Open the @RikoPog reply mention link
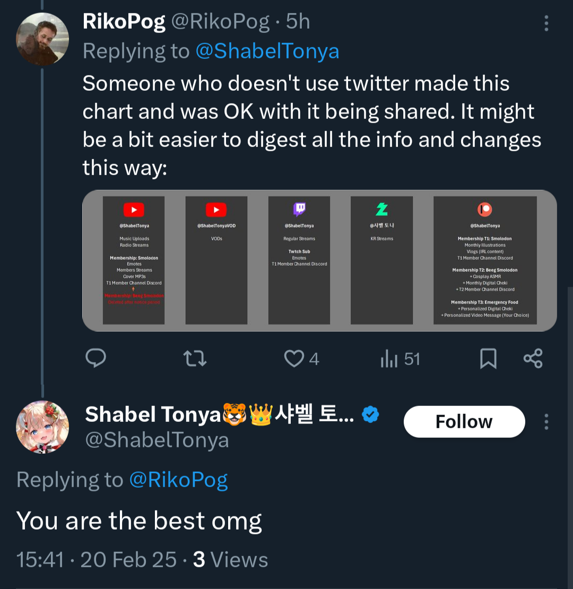The width and height of the screenshot is (573, 589). (179, 480)
